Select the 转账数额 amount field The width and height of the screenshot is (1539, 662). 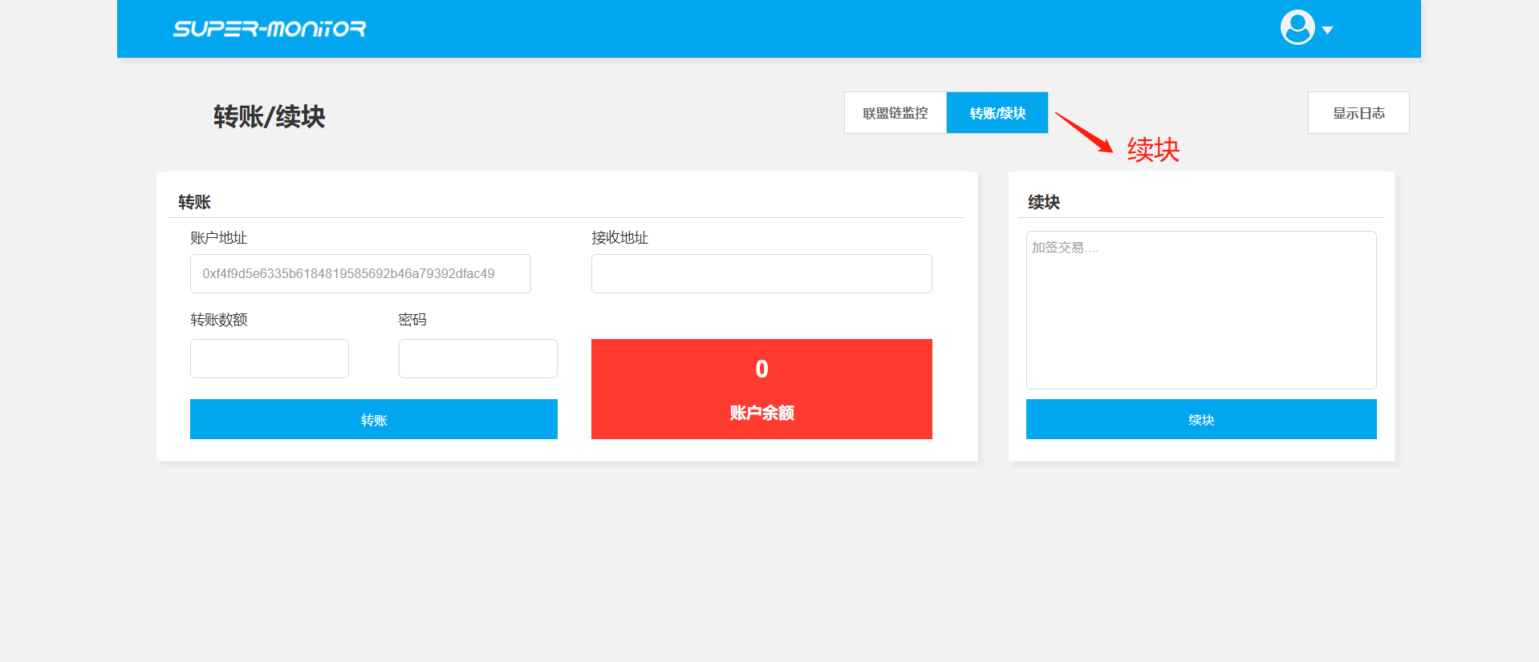click(270, 359)
